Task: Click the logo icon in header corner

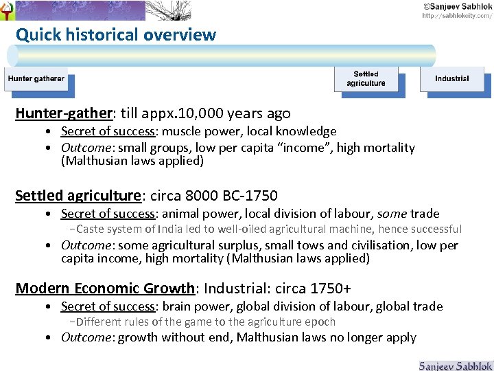Action: (x=7, y=10)
